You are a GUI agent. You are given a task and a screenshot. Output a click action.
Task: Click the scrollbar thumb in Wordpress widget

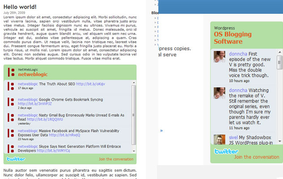280,62
